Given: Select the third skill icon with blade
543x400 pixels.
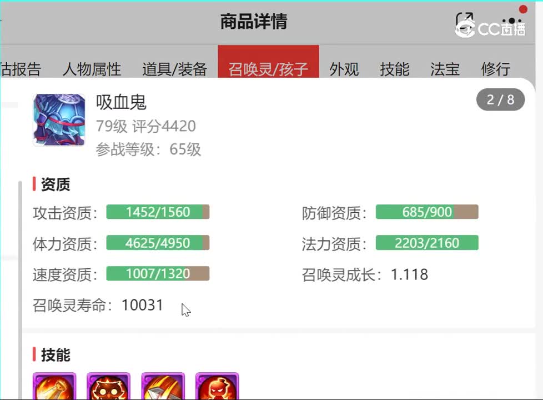Looking at the screenshot, I should point(163,386).
